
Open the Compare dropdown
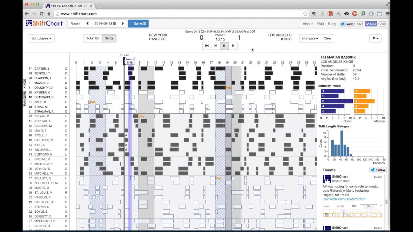point(310,38)
